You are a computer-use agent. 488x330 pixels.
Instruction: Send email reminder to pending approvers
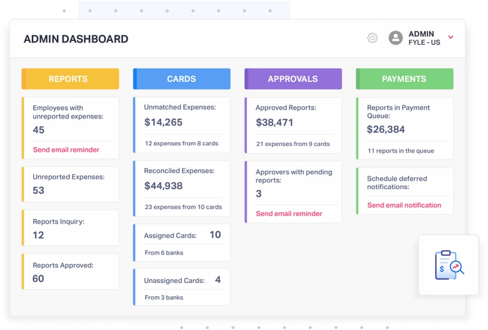point(289,214)
